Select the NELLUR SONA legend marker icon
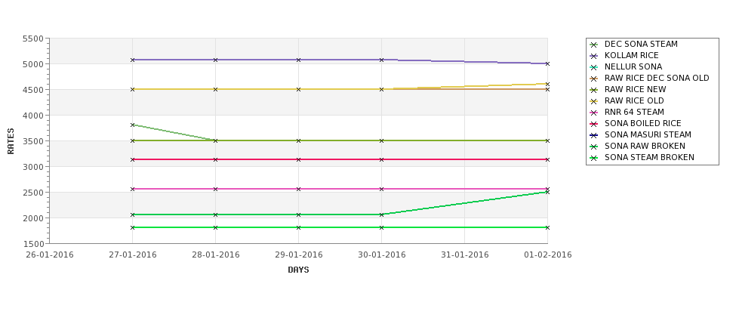 coord(594,67)
